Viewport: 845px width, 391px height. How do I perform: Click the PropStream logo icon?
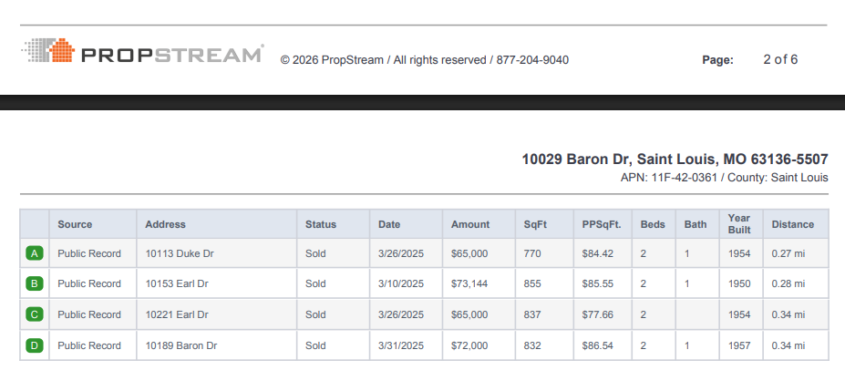click(x=47, y=51)
